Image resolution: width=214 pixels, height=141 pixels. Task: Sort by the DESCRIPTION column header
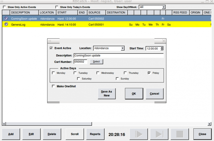24,13
